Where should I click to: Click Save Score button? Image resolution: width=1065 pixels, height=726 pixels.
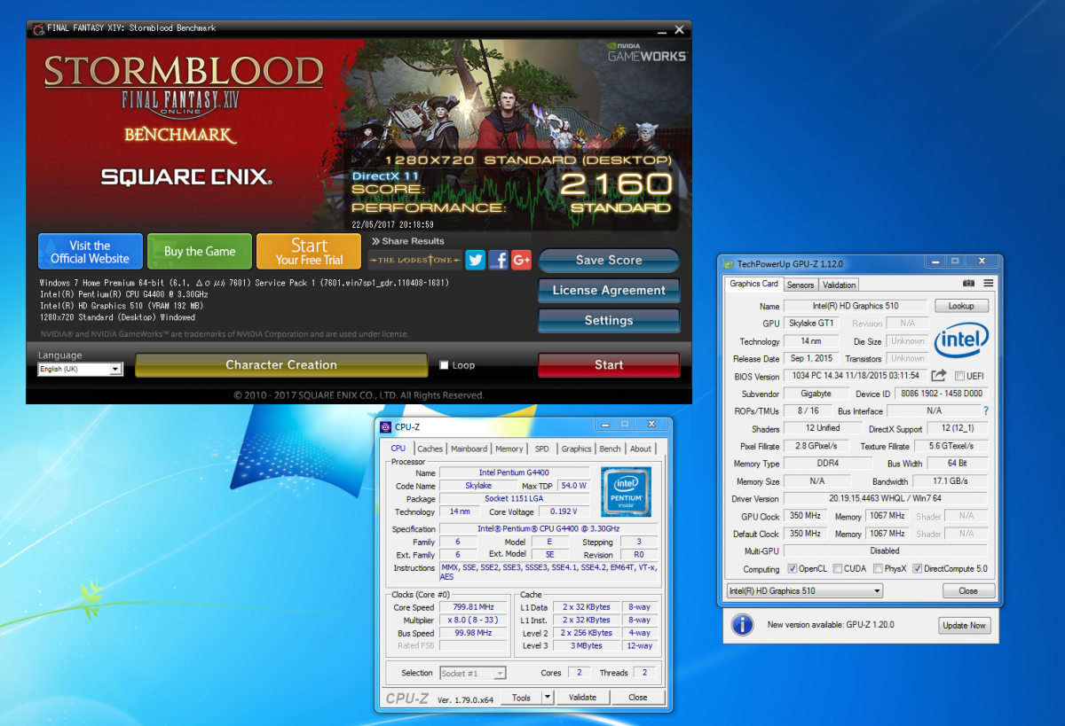click(x=609, y=260)
